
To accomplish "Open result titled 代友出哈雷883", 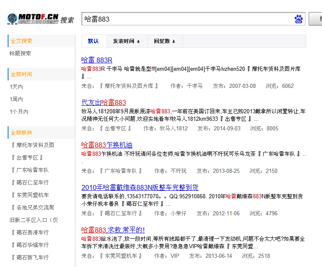I will pos(104,102).
